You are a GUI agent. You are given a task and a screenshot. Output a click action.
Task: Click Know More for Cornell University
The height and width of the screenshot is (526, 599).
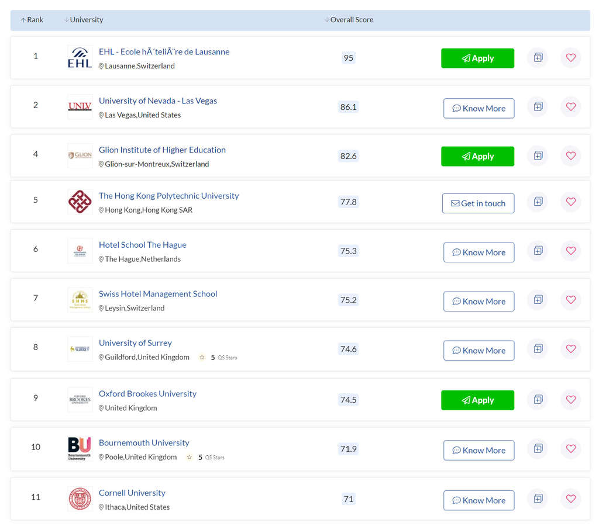[478, 500]
